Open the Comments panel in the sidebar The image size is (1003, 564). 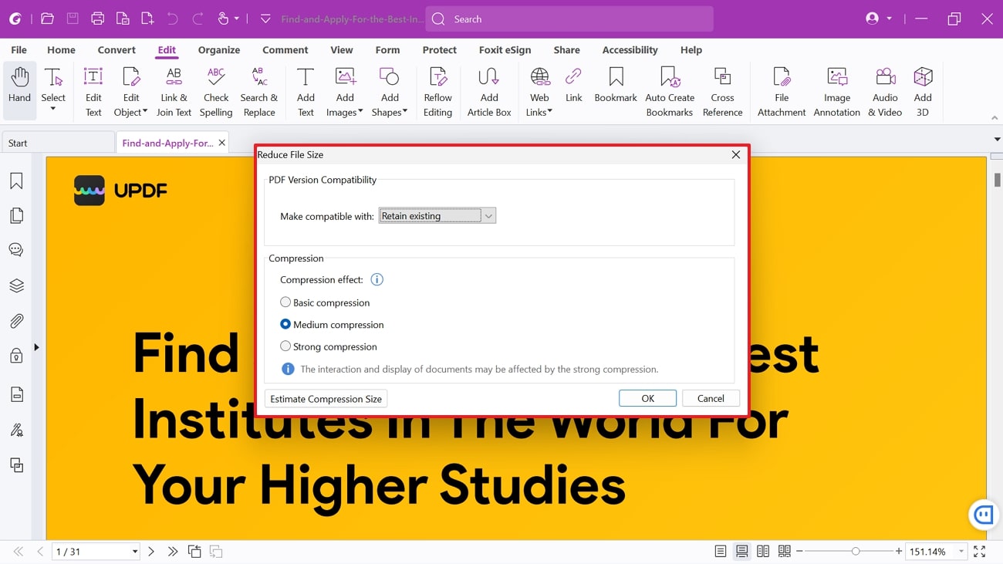click(16, 249)
